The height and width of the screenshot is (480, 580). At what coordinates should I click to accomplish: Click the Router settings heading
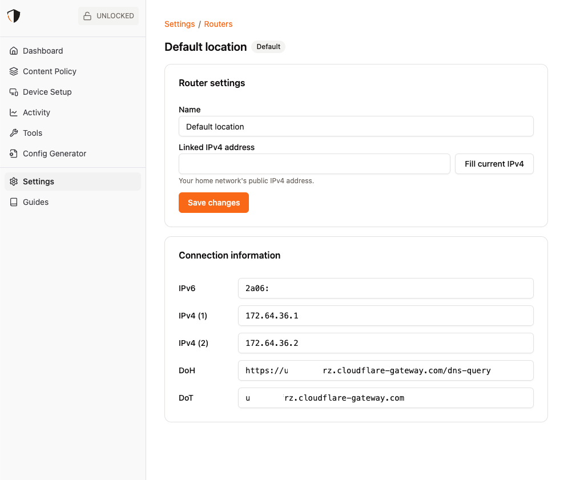point(212,83)
